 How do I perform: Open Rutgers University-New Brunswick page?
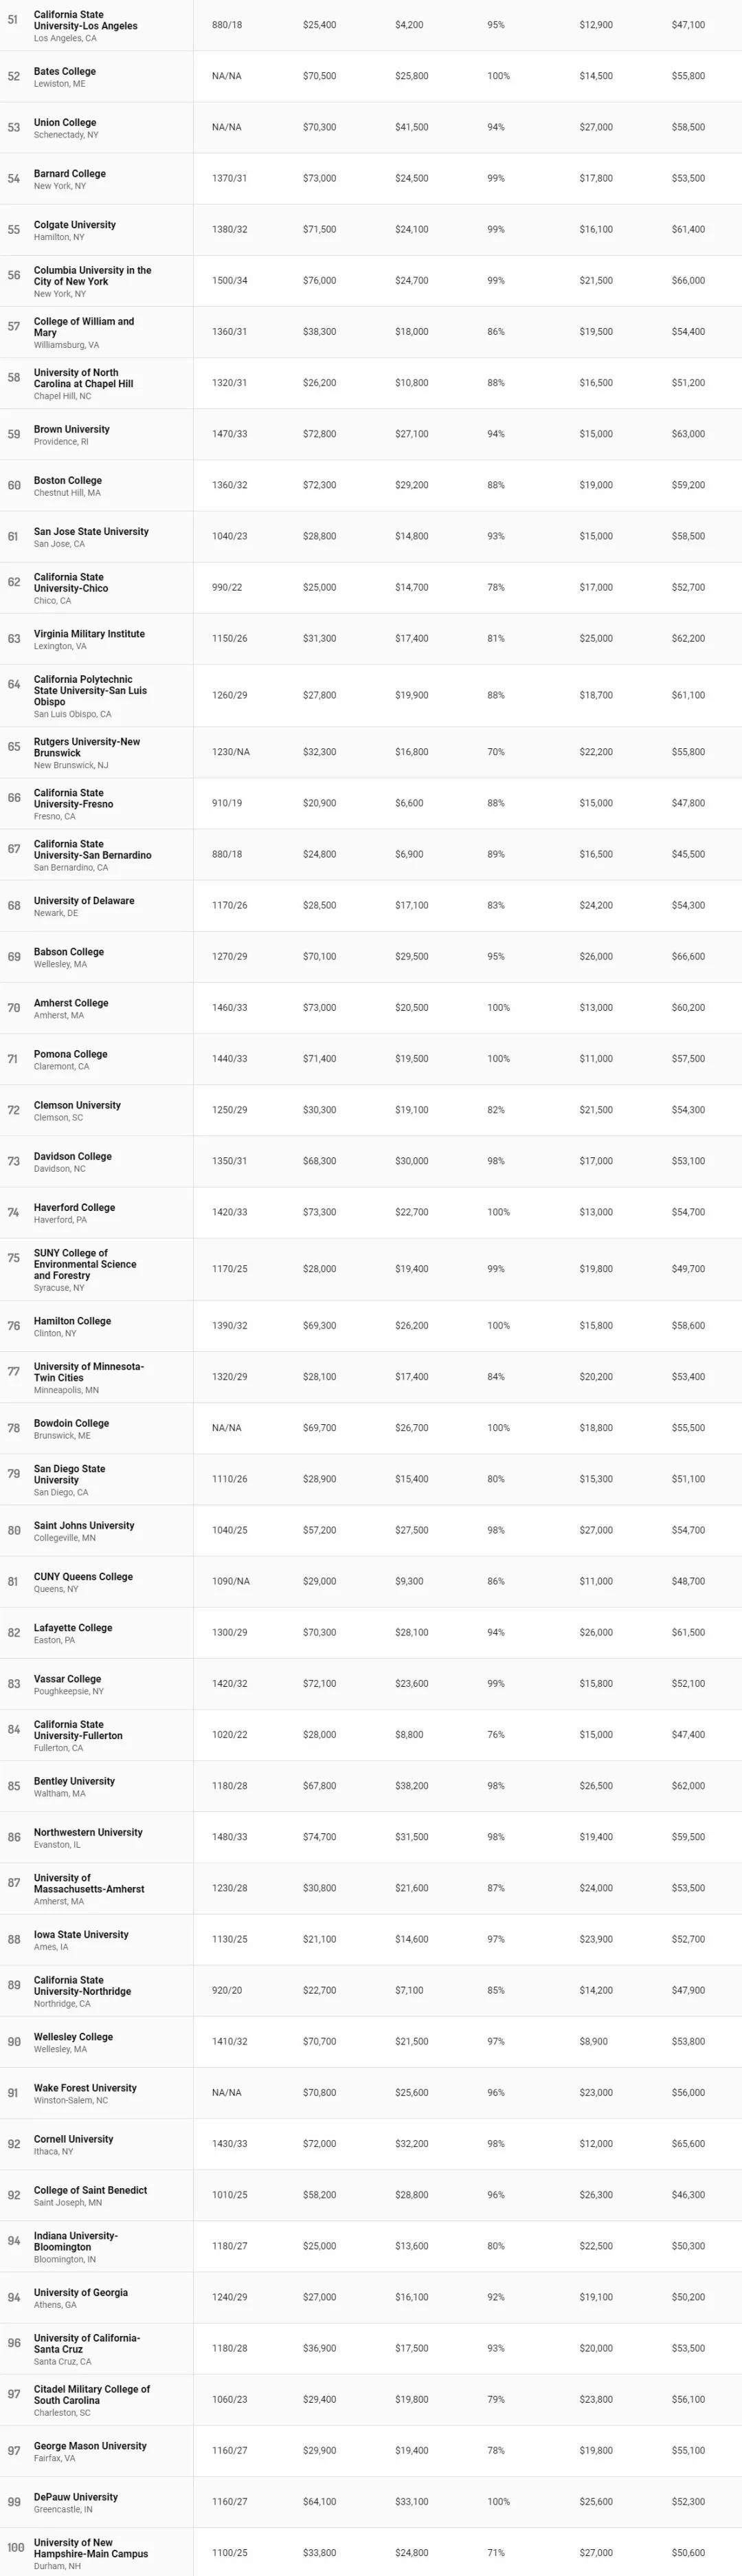pos(87,748)
